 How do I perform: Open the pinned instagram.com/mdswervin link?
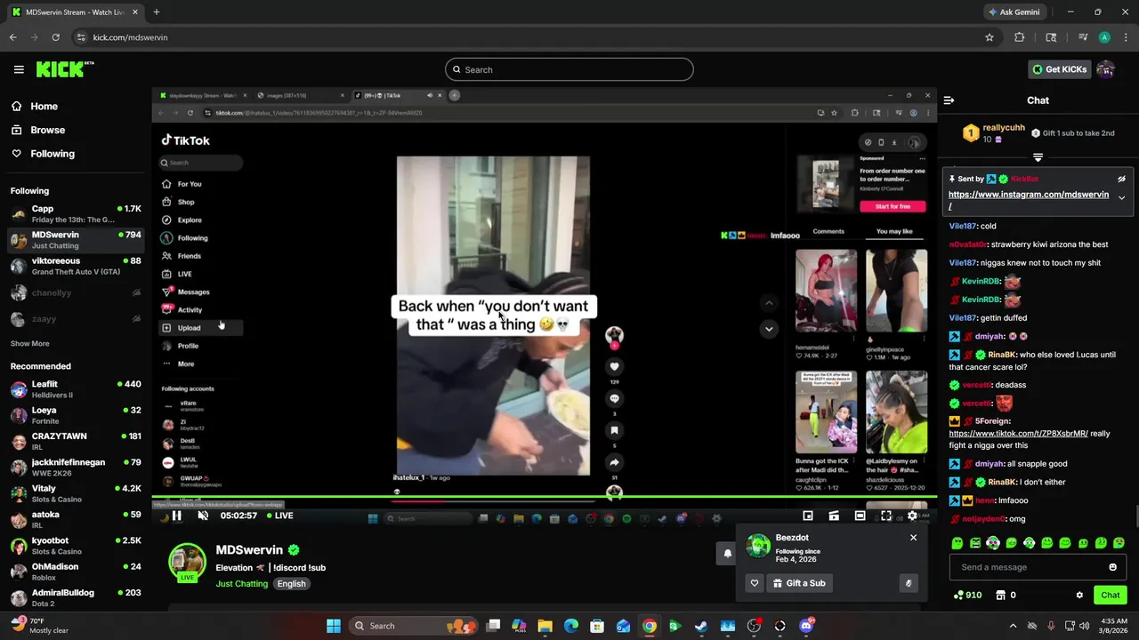[1029, 200]
